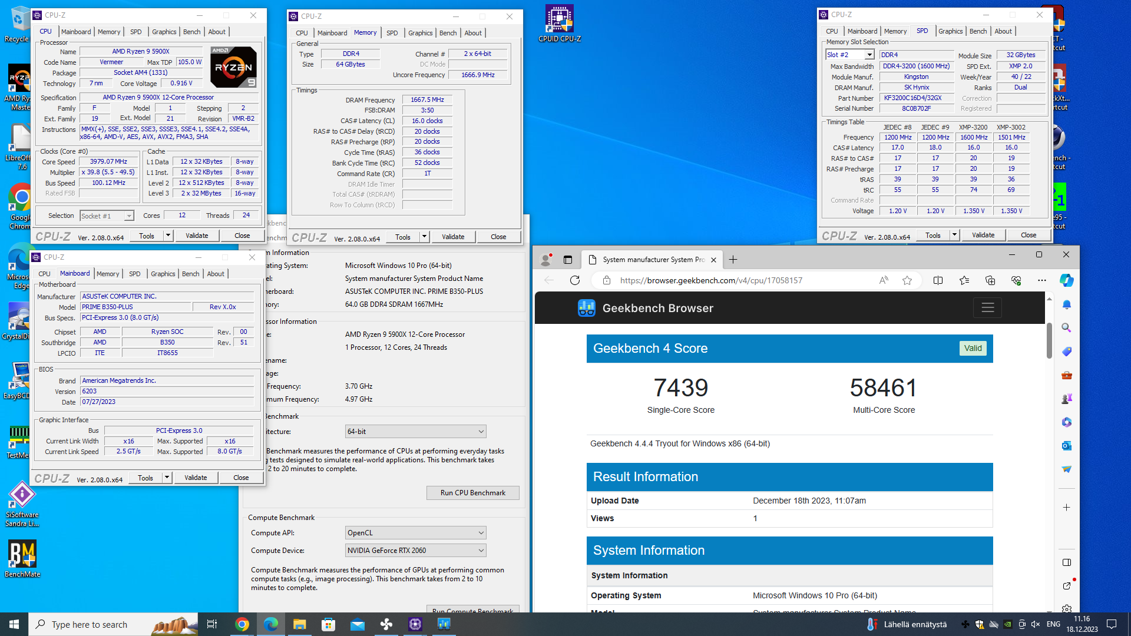Screen dimensions: 1131x636
Task: Open Edge sidebar settings gear
Action: click(1067, 608)
